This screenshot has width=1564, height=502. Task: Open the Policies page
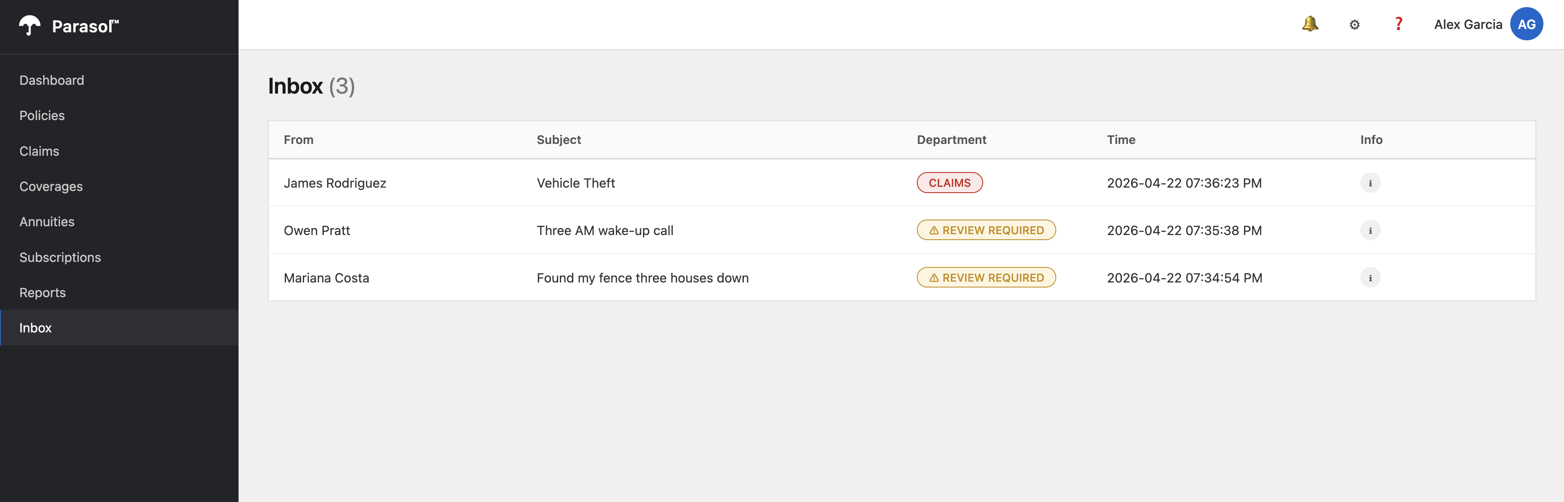[x=42, y=115]
